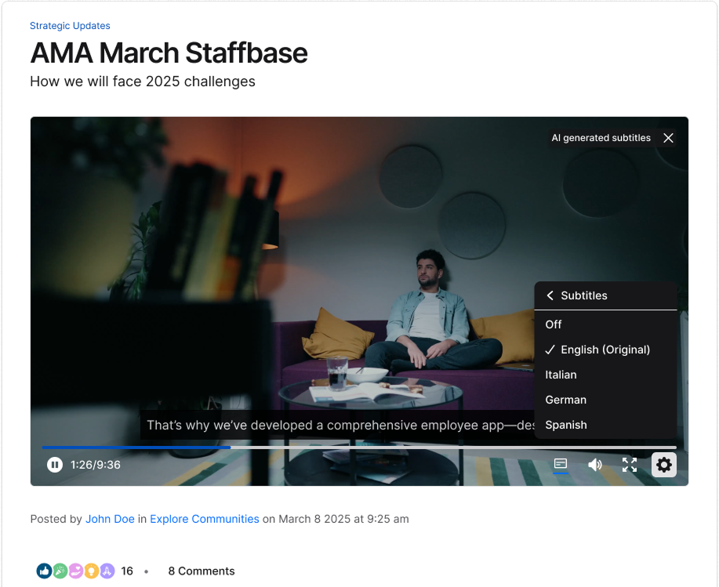The image size is (719, 587).
Task: Mute the video volume speaker icon
Action: 595,465
